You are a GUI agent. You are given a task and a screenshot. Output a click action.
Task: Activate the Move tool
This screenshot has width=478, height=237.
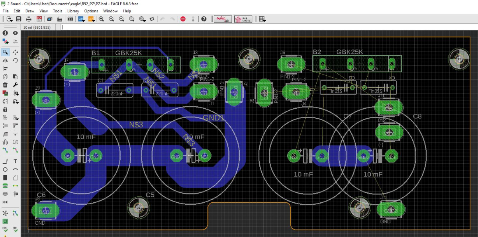pyautogui.click(x=15, y=52)
